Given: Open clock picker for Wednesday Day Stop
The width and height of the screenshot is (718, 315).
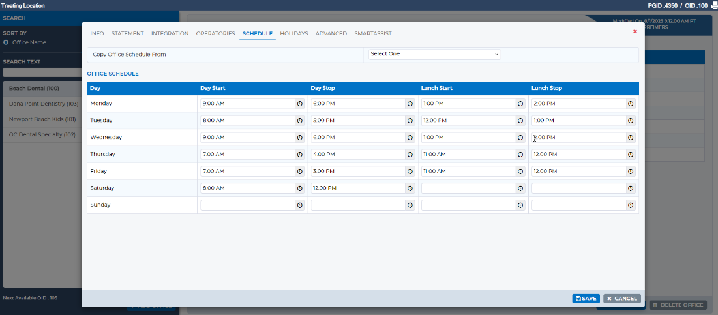Looking at the screenshot, I should click(x=410, y=138).
